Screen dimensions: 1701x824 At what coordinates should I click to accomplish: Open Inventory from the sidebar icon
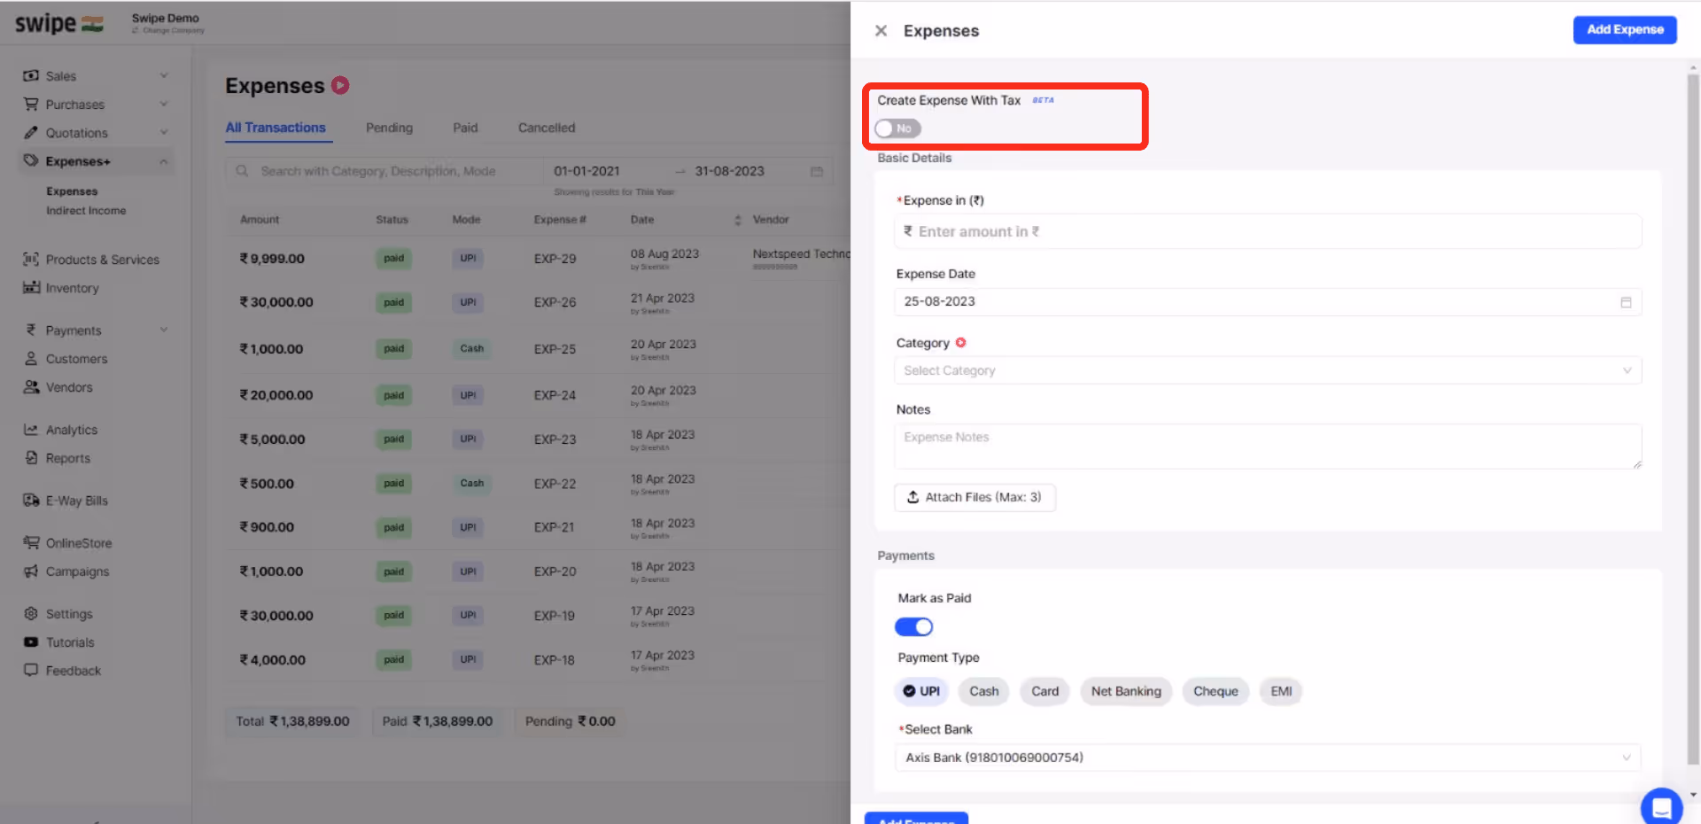(x=31, y=288)
